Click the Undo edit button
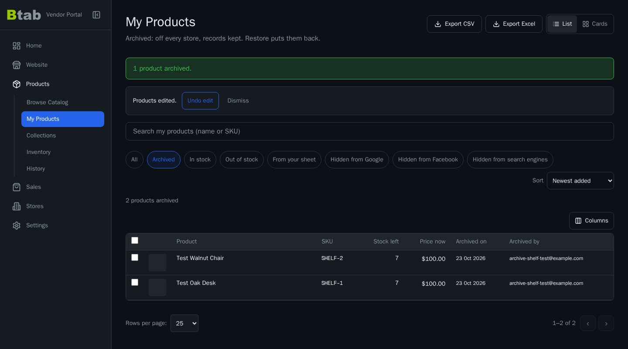 (x=200, y=101)
